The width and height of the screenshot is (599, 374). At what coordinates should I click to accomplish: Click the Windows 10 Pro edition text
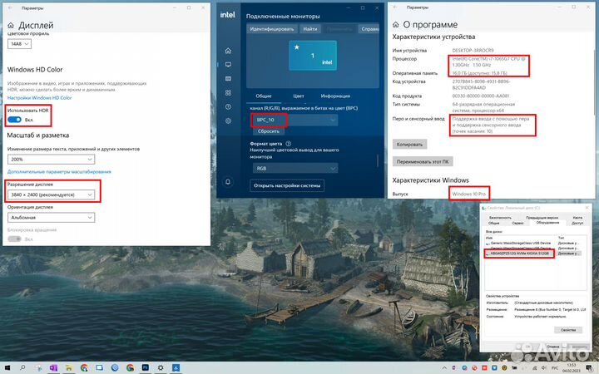[x=468, y=194]
